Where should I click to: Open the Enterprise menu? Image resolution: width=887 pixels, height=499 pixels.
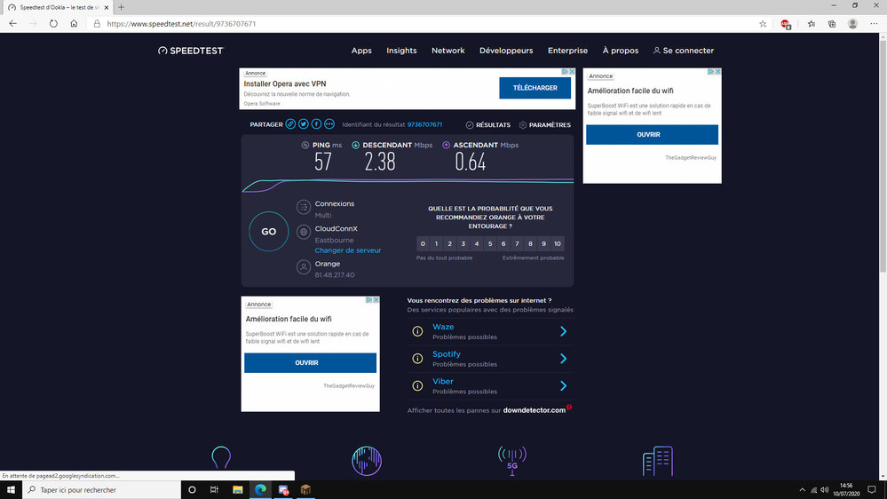(567, 51)
